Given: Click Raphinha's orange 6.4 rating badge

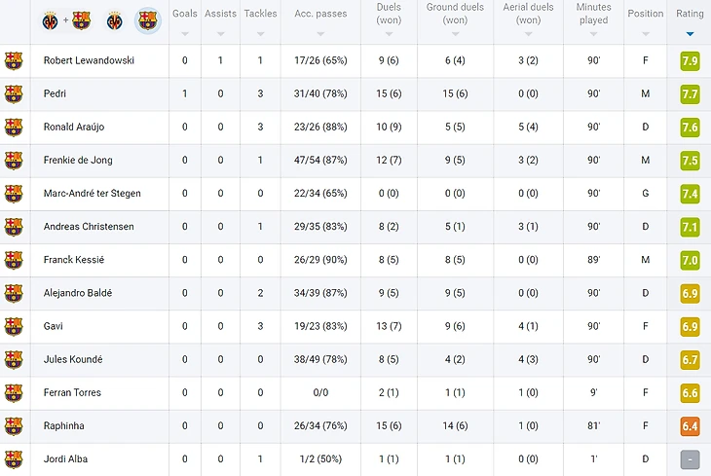Looking at the screenshot, I should (x=690, y=426).
